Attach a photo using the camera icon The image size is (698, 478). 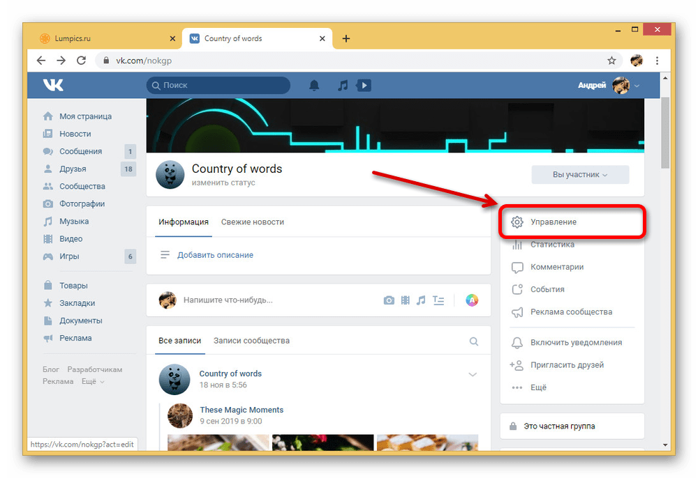[389, 300]
